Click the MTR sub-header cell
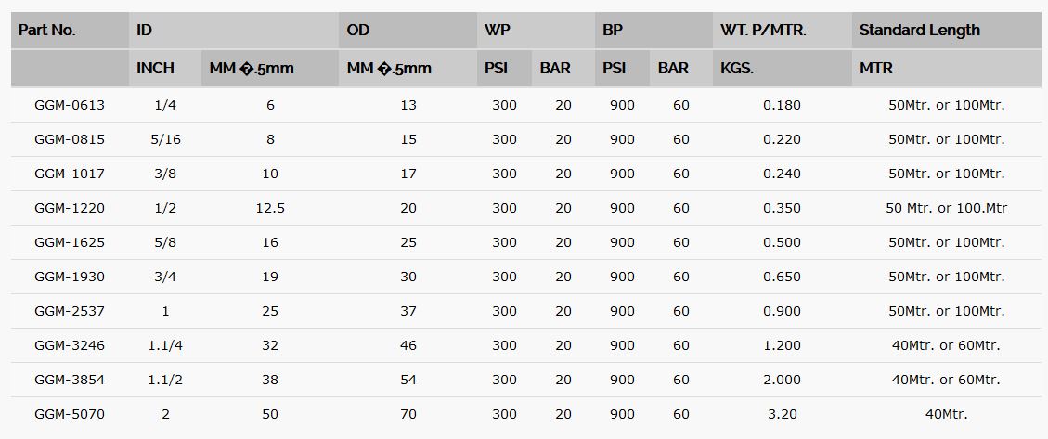The height and width of the screenshot is (439, 1048). 876,68
